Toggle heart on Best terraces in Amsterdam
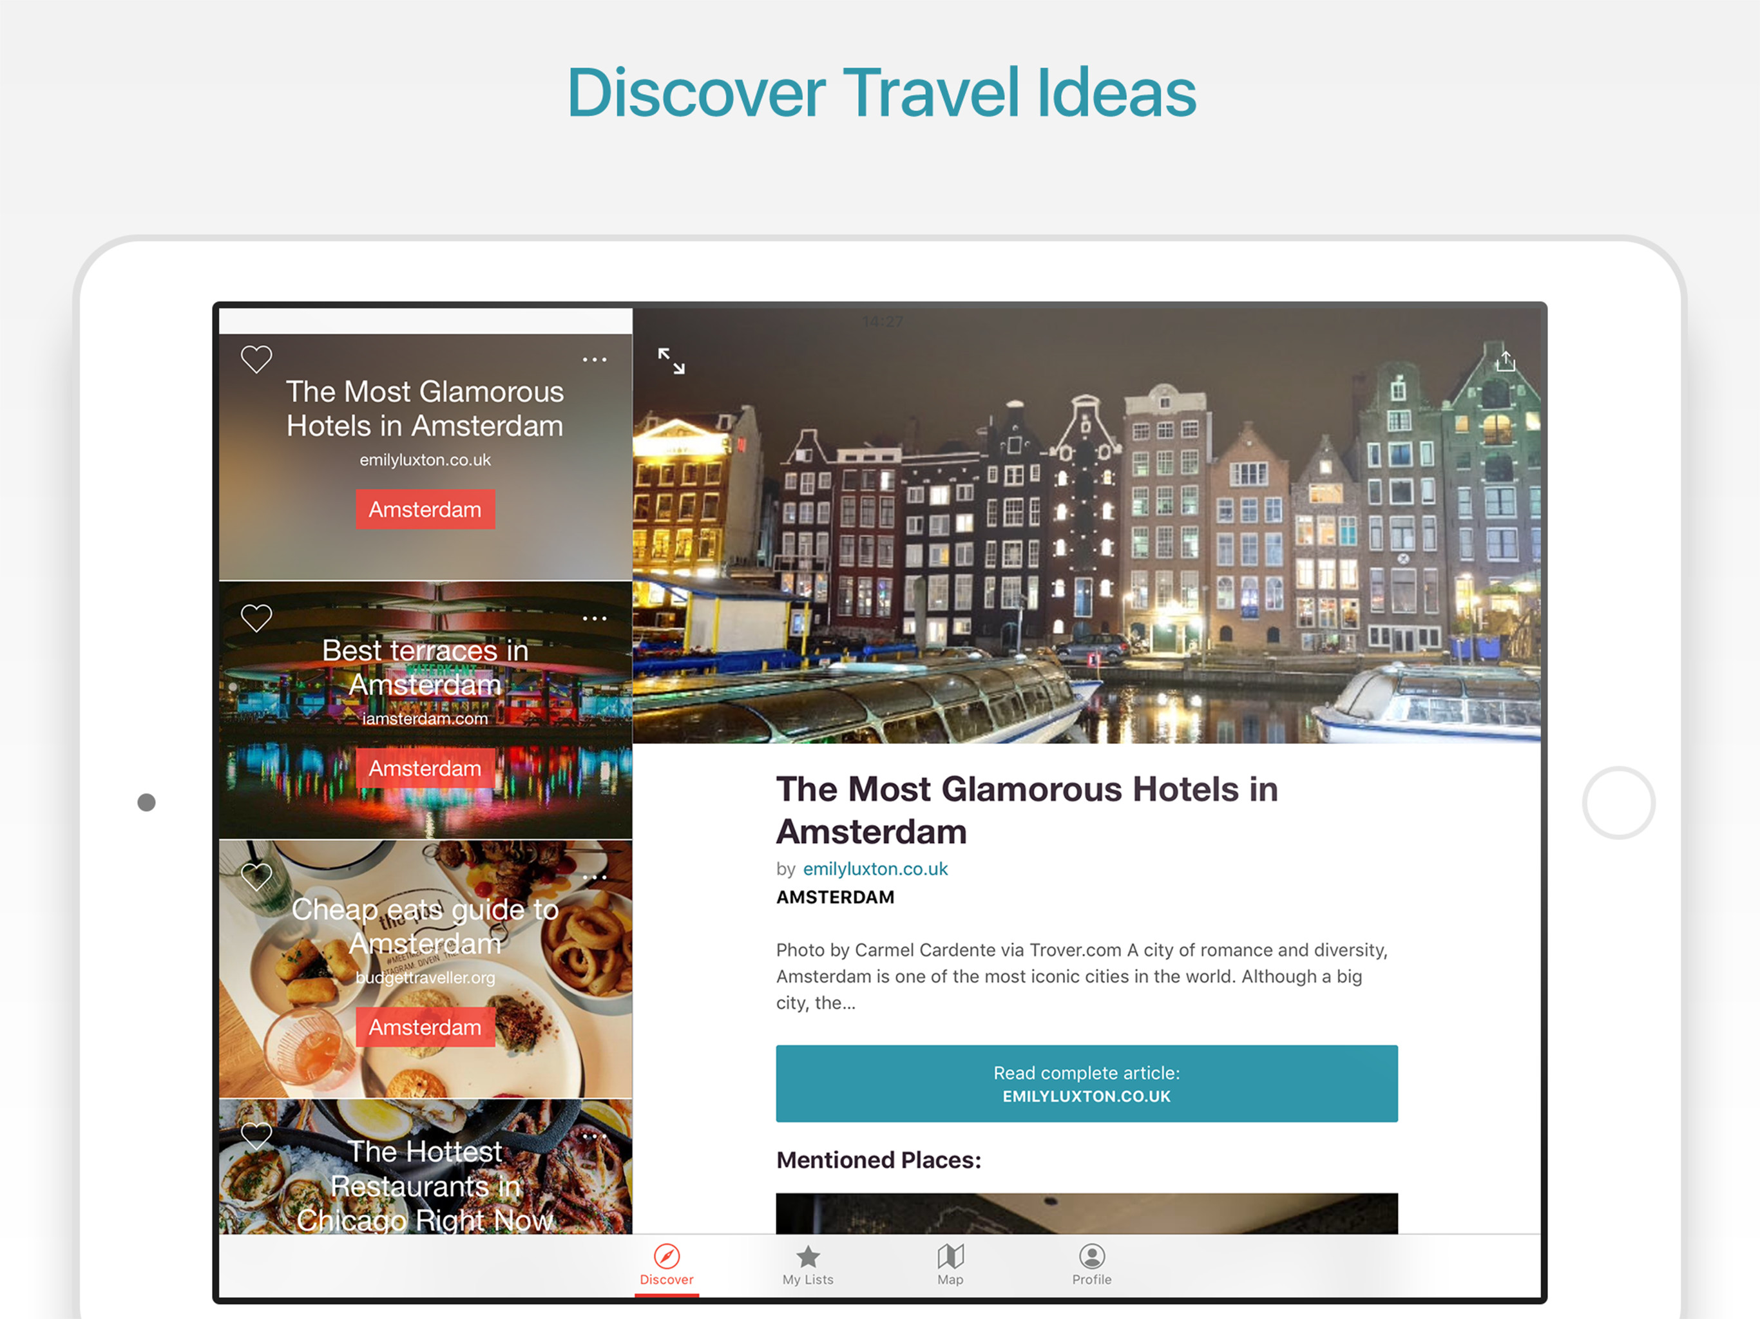 [x=256, y=618]
